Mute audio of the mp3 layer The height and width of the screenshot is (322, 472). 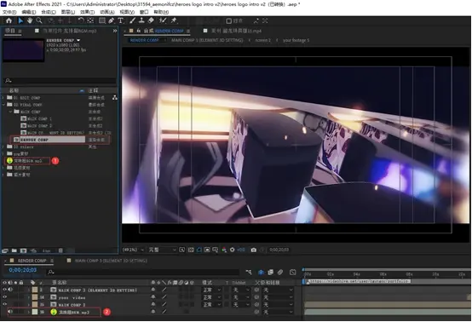(x=10, y=312)
